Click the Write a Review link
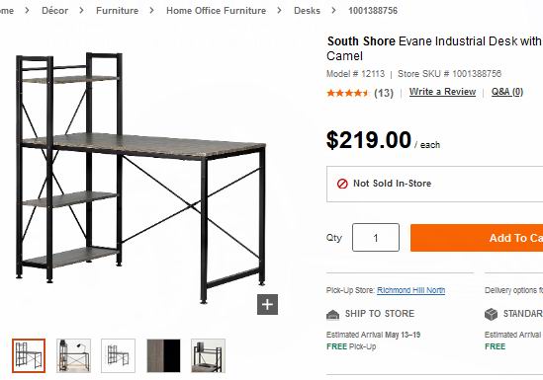This screenshot has height=380, width=543. click(442, 92)
